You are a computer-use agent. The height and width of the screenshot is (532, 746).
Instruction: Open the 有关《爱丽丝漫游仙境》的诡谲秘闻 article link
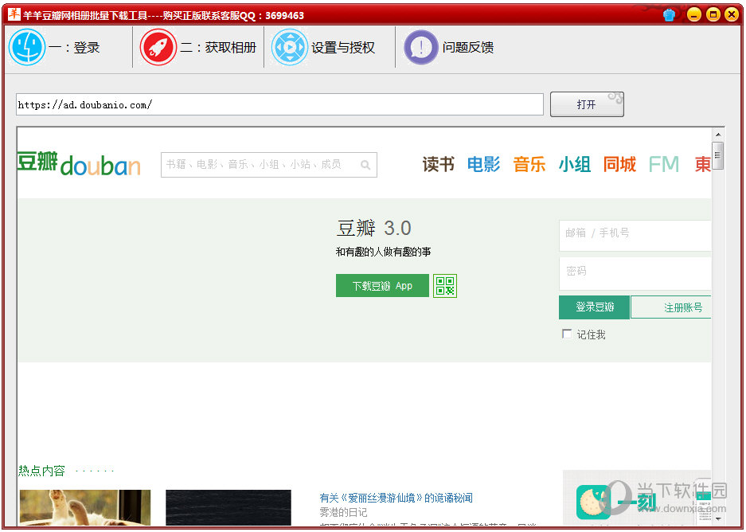396,499
